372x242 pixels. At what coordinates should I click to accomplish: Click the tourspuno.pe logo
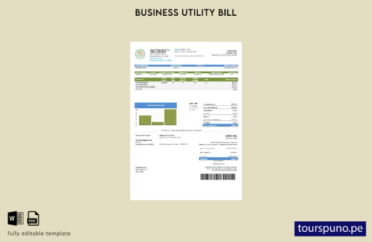tap(330, 229)
